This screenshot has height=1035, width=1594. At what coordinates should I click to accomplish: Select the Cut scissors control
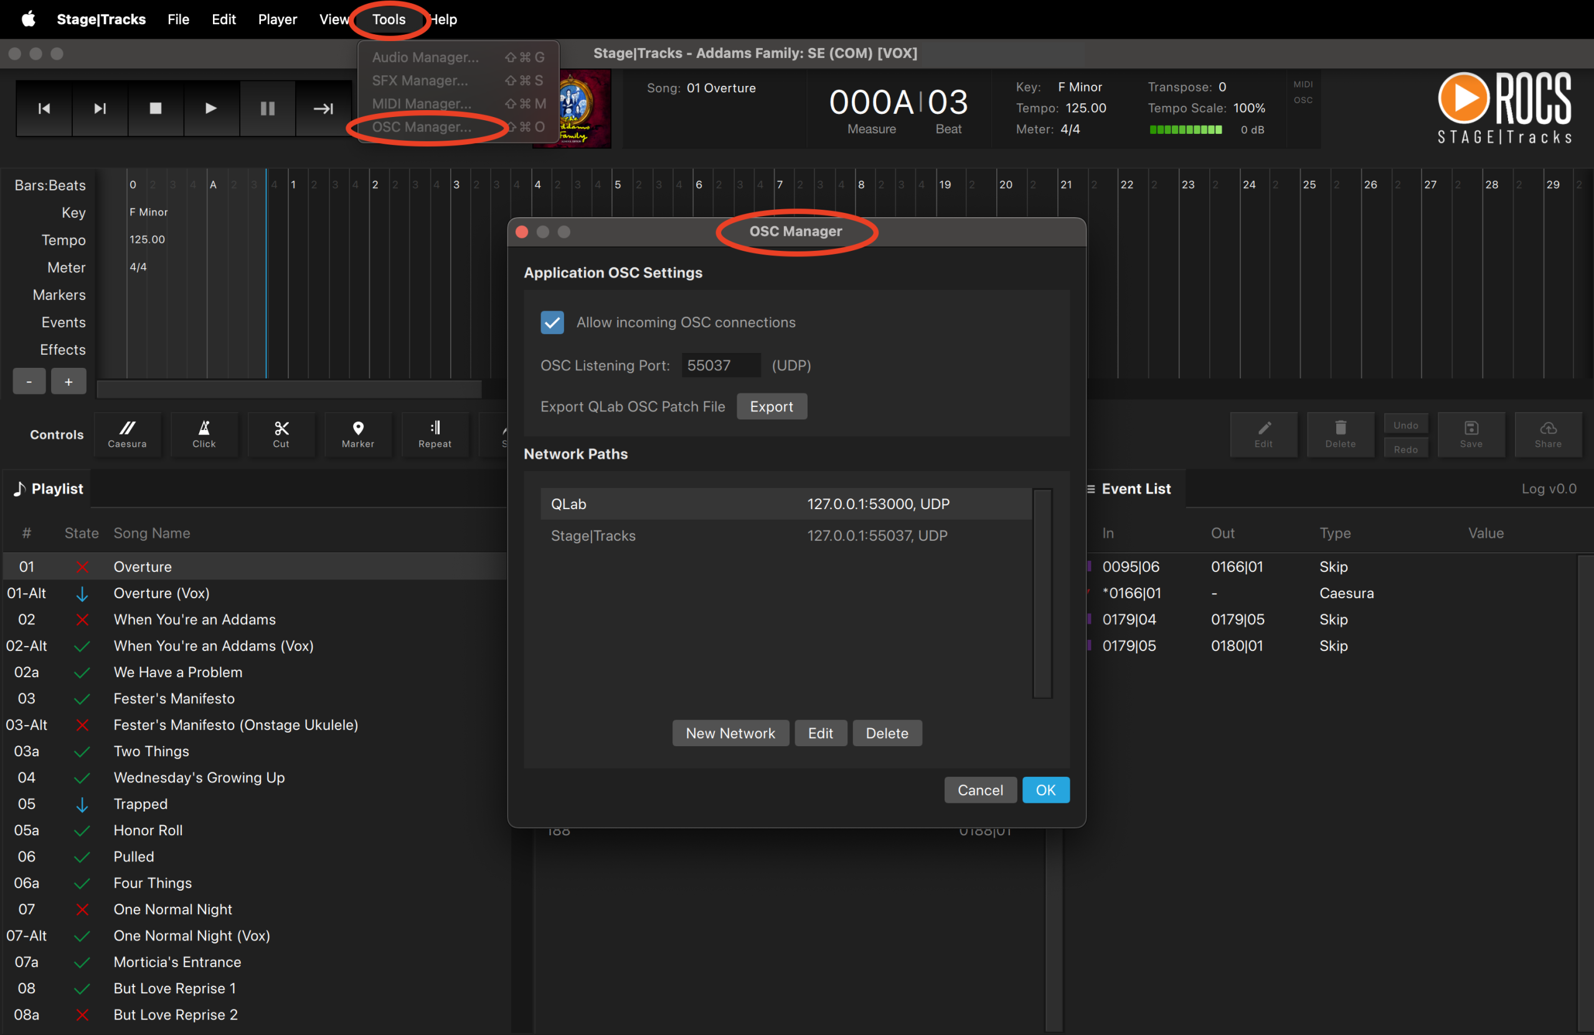281,434
